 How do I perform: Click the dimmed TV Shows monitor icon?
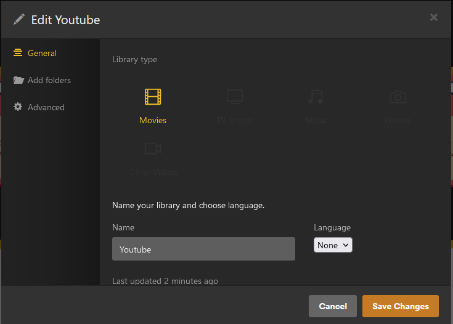tap(234, 97)
